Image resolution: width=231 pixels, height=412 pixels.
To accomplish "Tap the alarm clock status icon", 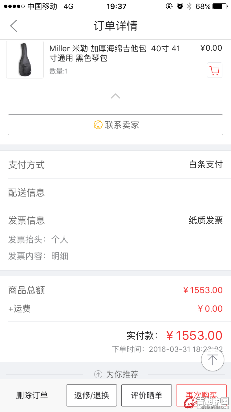I will pyautogui.click(x=180, y=6).
